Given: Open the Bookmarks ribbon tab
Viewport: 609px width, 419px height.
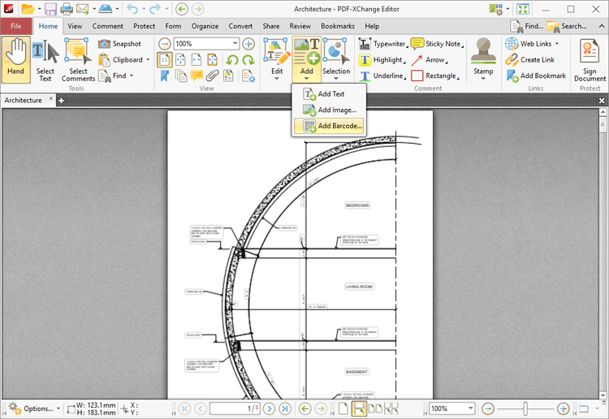Looking at the screenshot, I should pos(337,26).
